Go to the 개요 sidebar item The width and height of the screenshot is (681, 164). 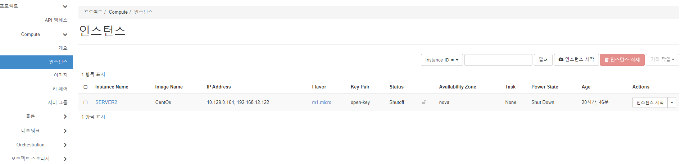[x=63, y=48]
